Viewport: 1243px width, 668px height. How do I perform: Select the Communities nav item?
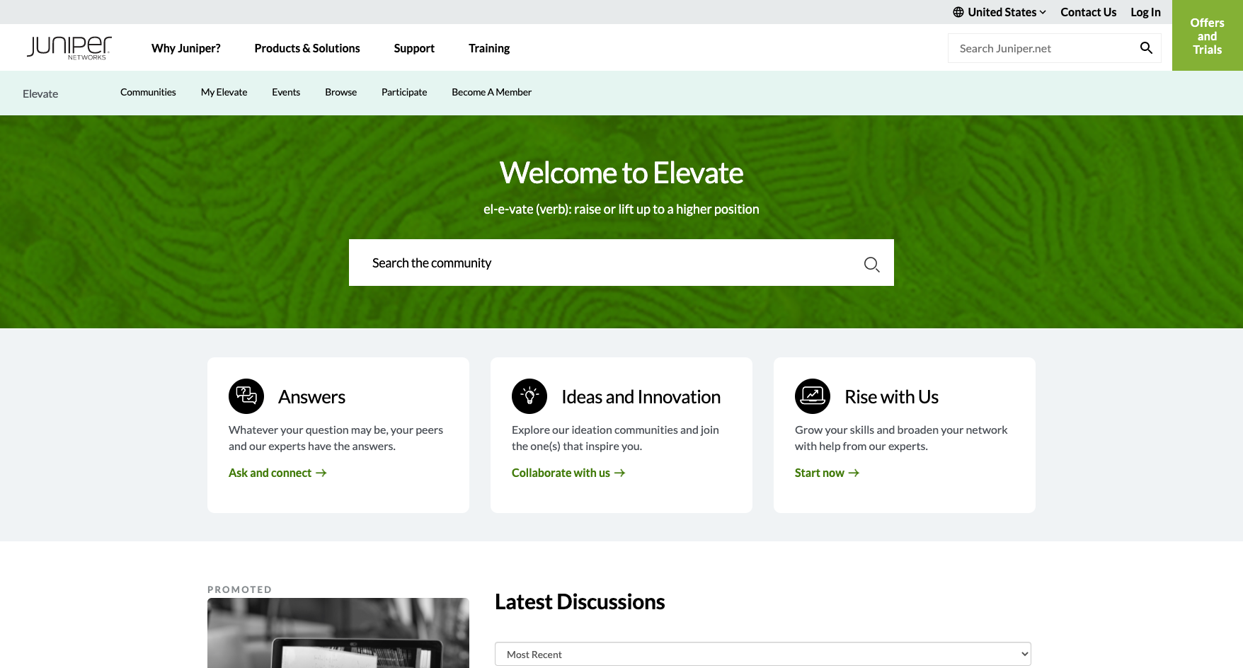coord(148,92)
